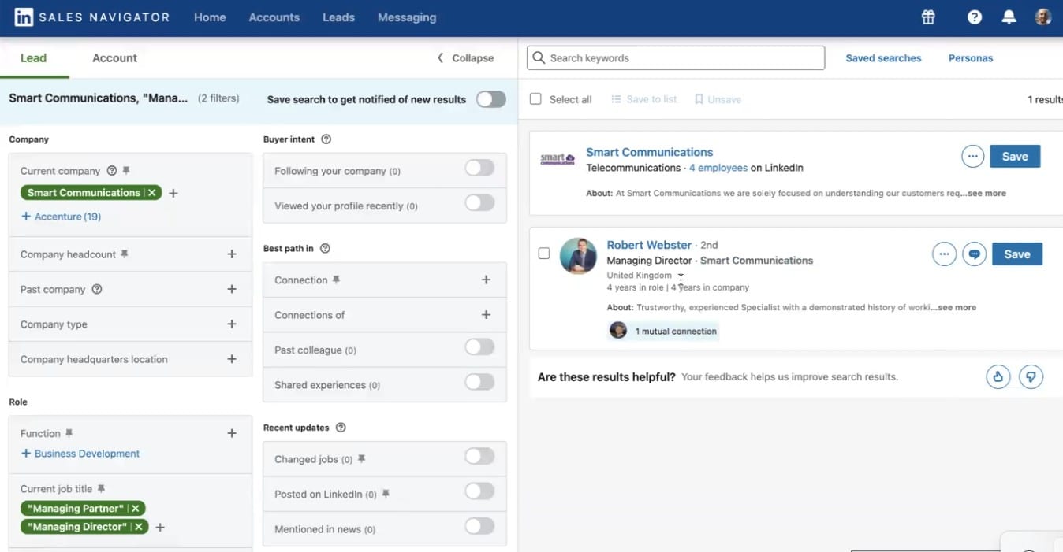Check the Select all checkbox

pyautogui.click(x=536, y=99)
